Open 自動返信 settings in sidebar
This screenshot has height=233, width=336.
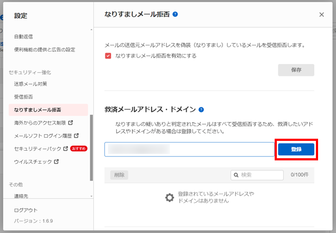tap(23, 37)
